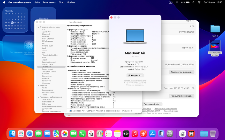Start FaceTime from the Dock

click(73, 134)
